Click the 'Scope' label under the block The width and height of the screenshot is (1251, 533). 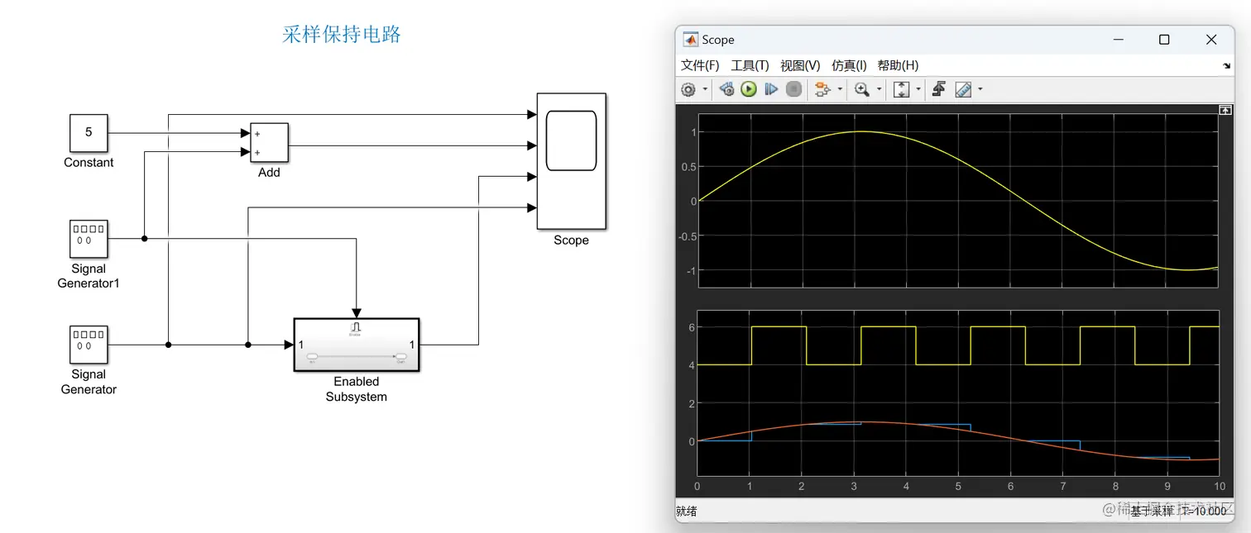pyautogui.click(x=572, y=240)
